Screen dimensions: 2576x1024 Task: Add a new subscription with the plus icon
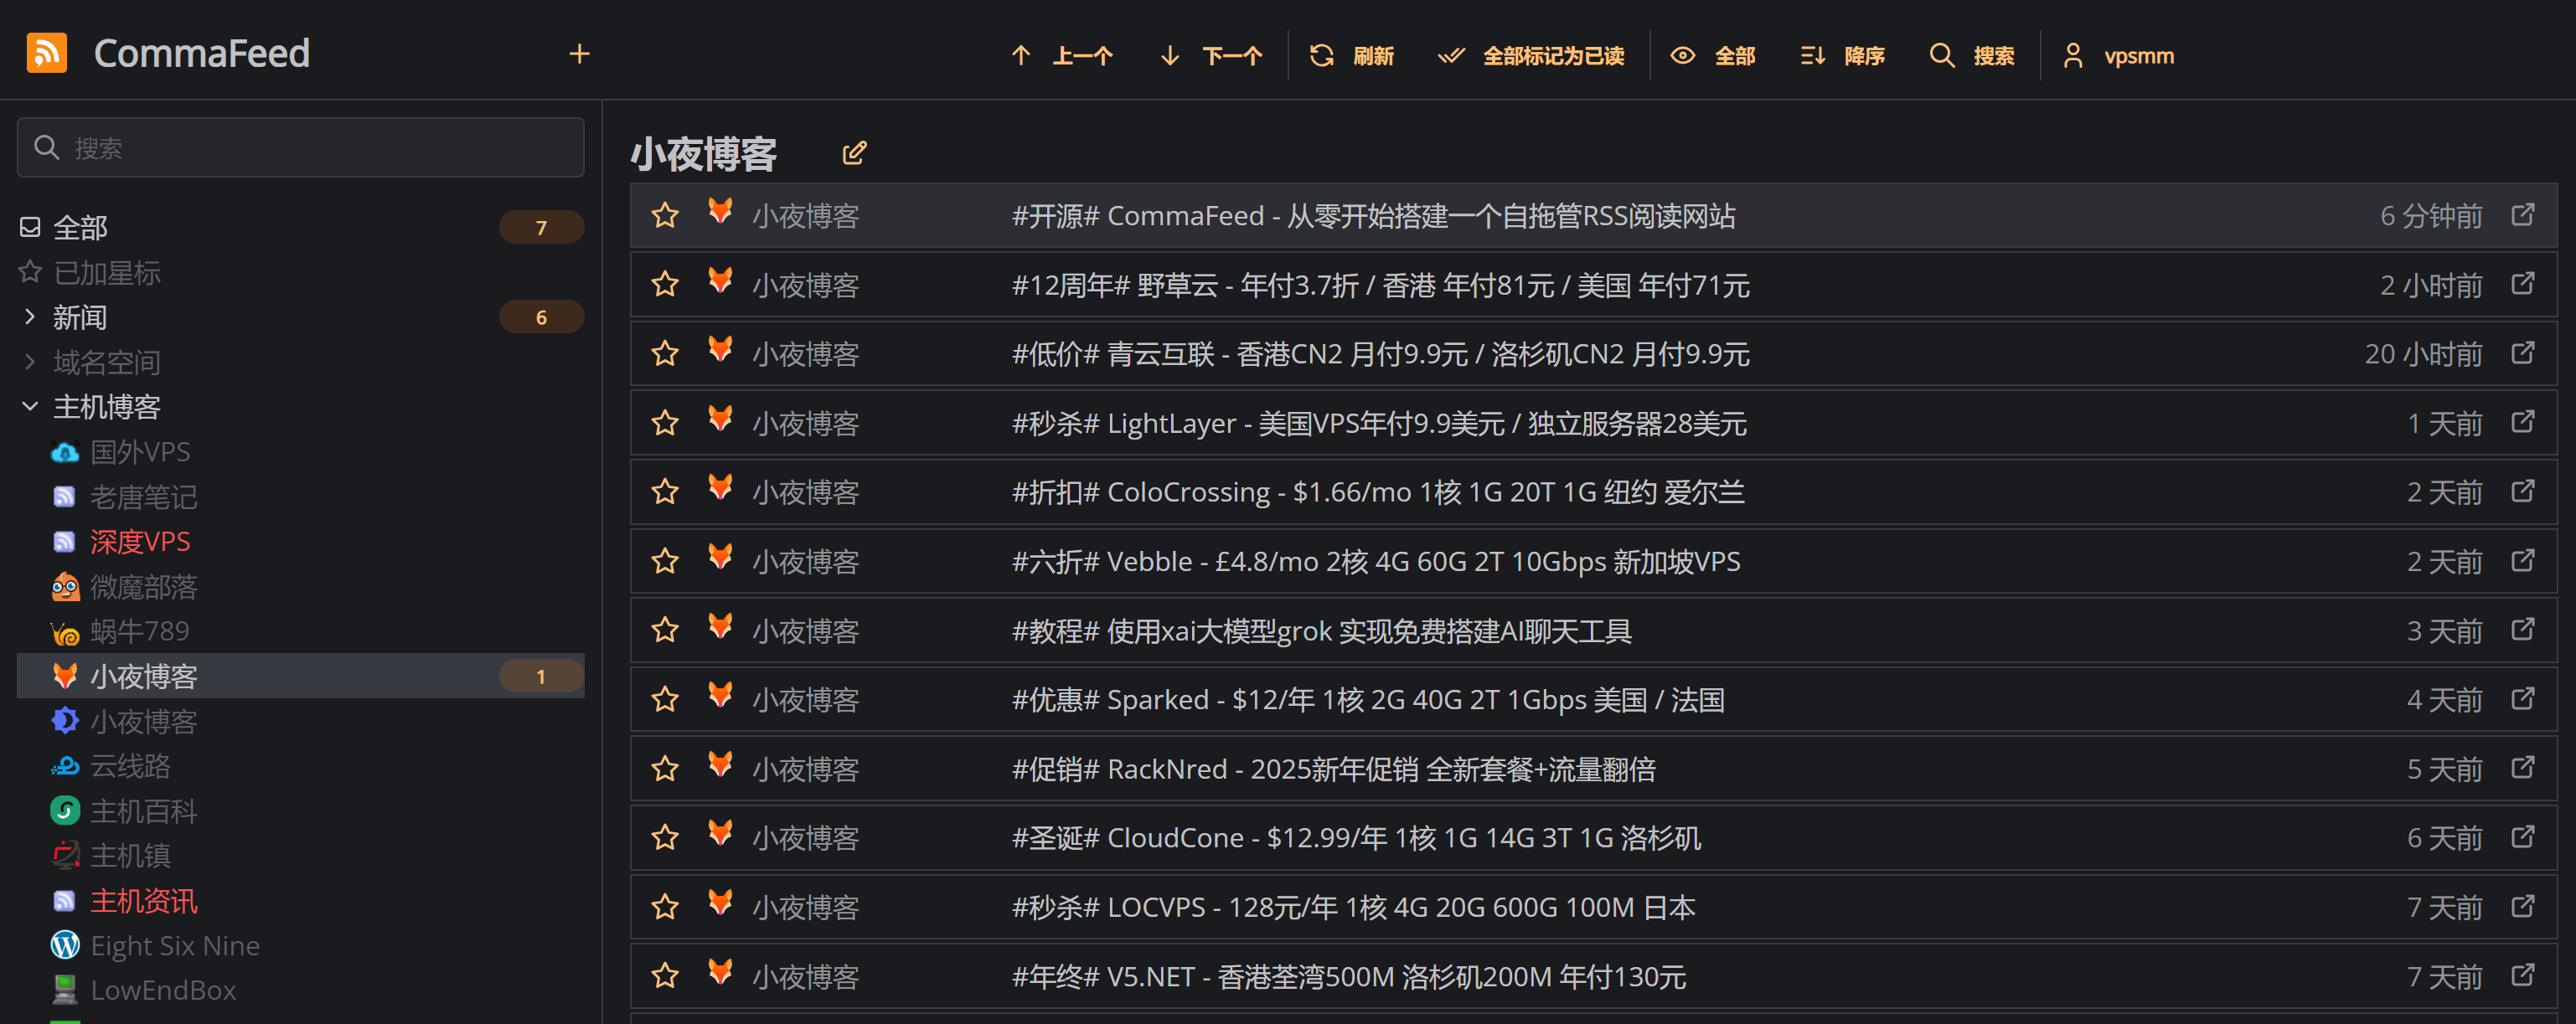(x=579, y=54)
